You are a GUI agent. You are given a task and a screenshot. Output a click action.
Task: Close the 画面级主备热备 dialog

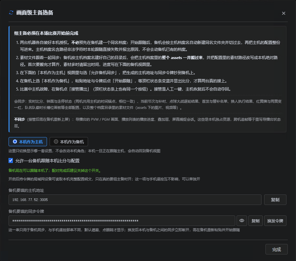pos(284,13)
